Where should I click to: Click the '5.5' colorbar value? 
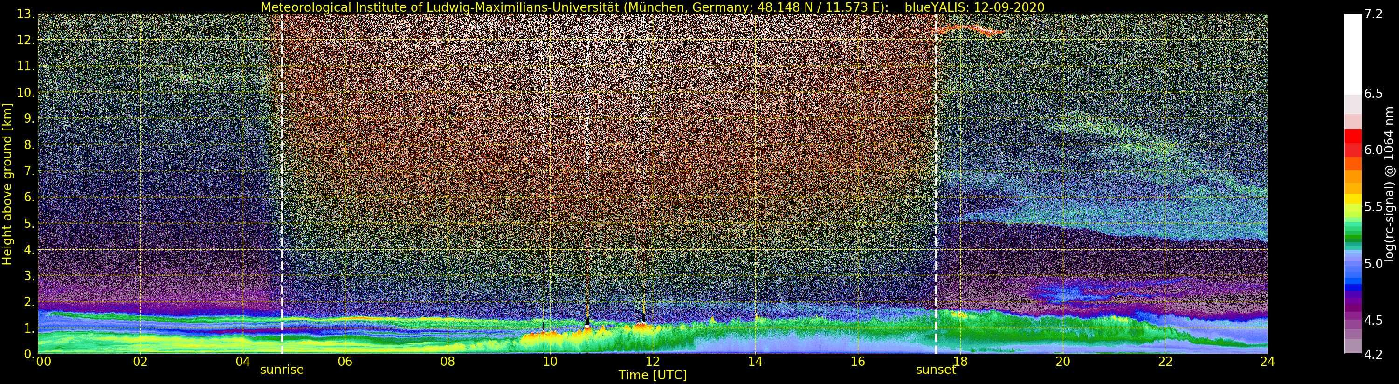[x=1373, y=207]
